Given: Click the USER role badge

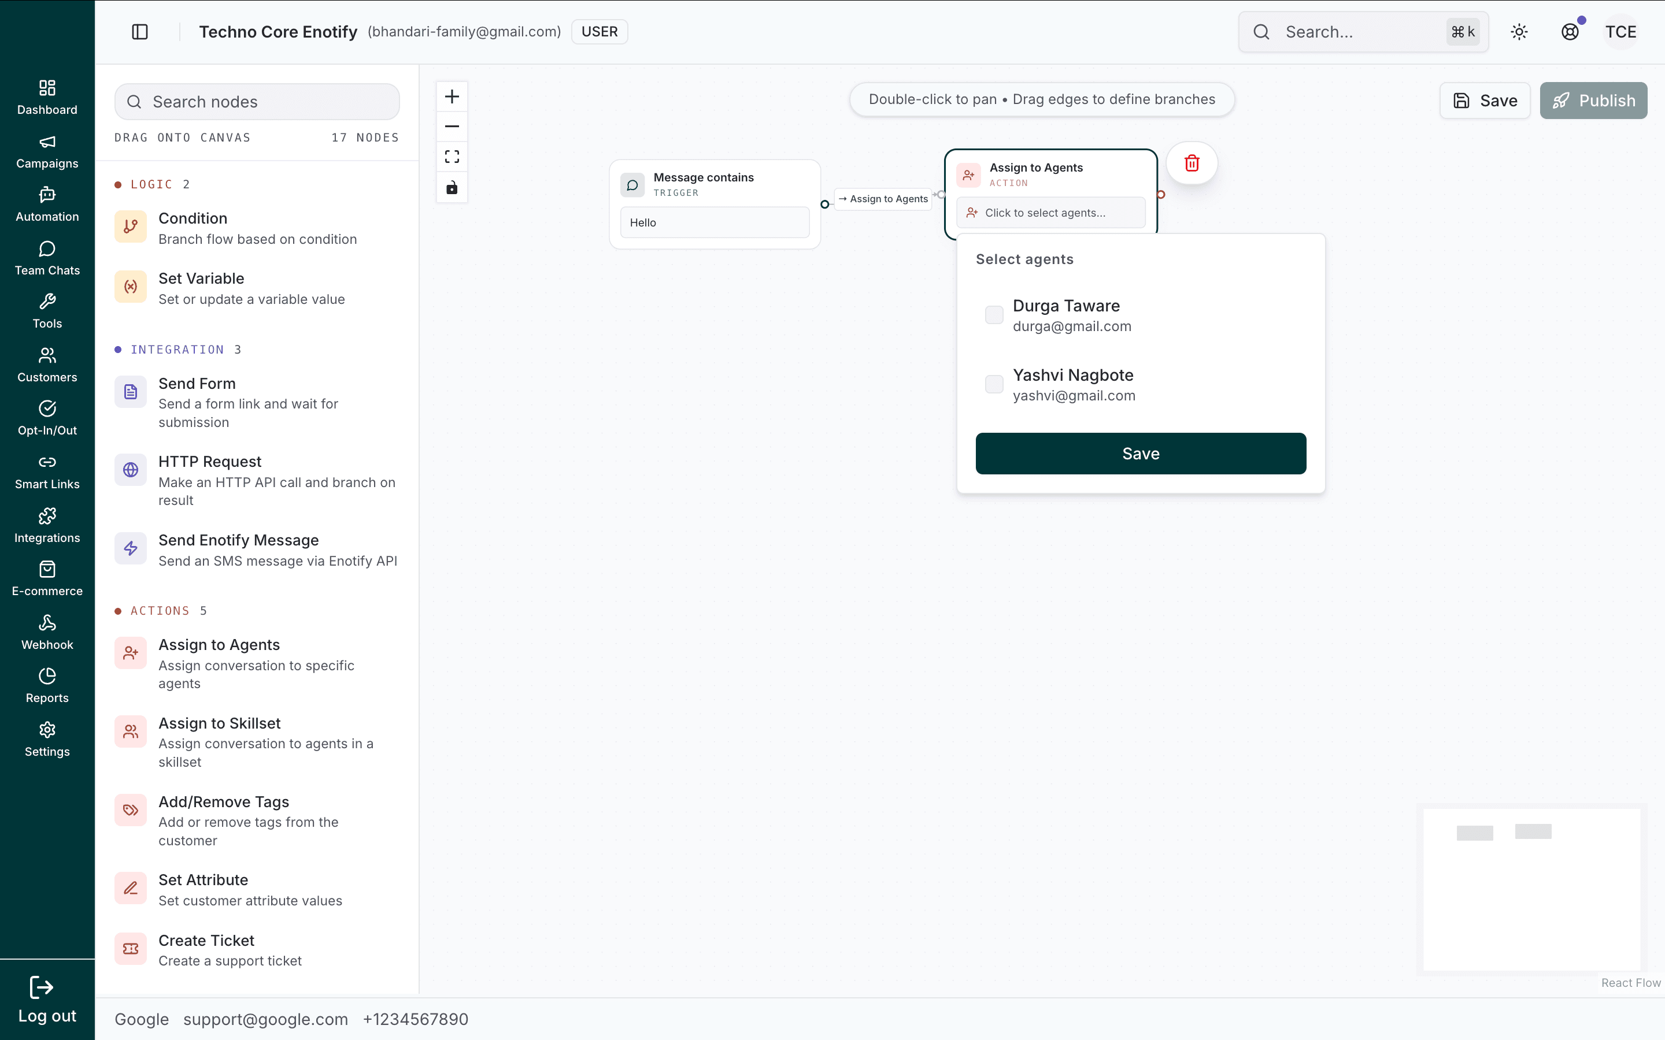Looking at the screenshot, I should [600, 32].
